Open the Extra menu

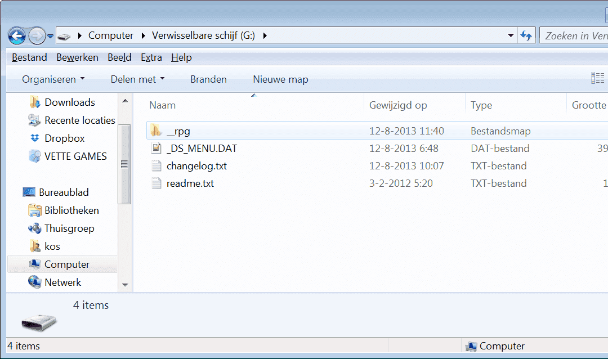pos(151,57)
